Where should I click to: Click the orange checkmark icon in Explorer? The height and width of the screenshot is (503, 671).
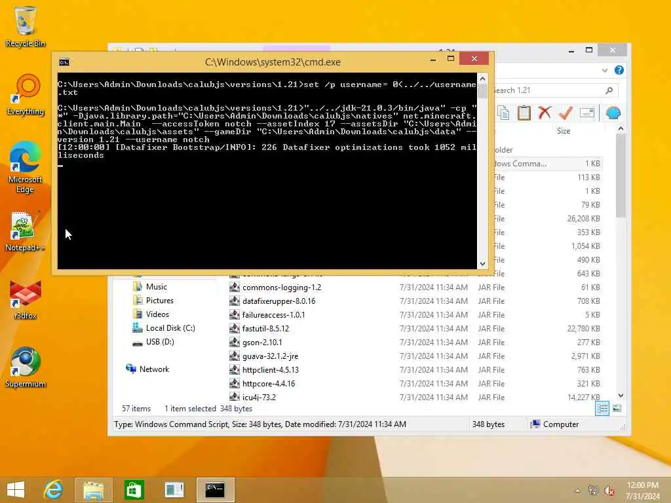point(566,113)
